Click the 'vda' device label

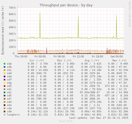click(9, 108)
